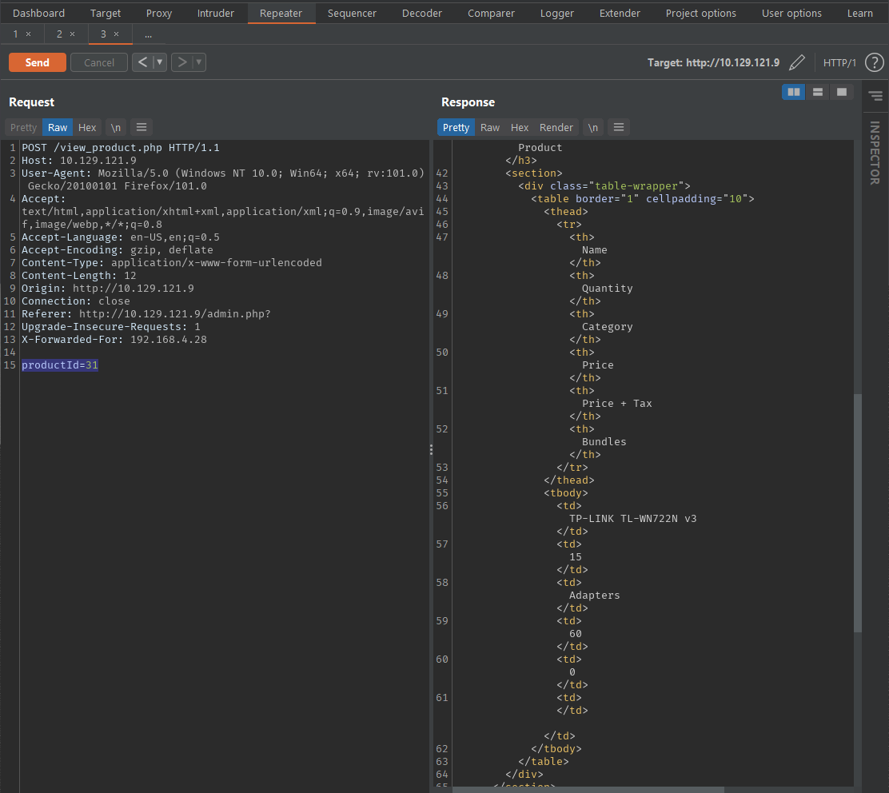Go back to previous request in history
The image size is (889, 793).
click(142, 62)
